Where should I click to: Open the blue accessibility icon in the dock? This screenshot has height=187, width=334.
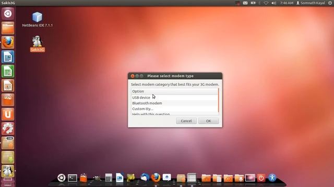coord(272,178)
